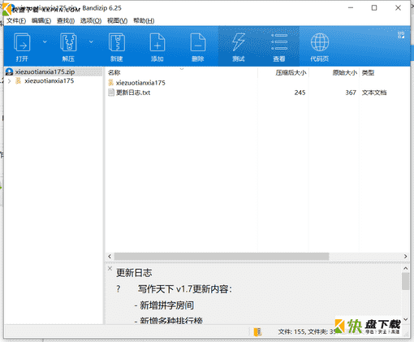Click the 写作天下 v1.7更新内容 line
414x342 pixels.
(x=185, y=289)
